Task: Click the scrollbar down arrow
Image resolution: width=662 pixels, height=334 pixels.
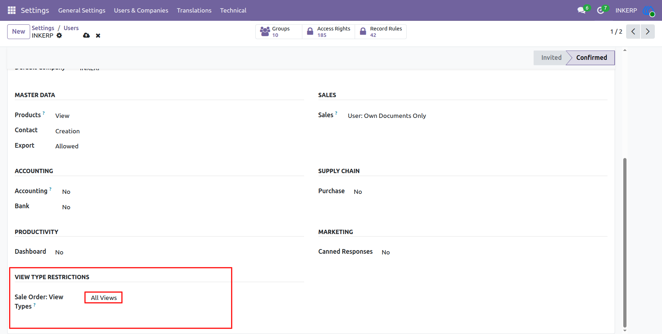Action: pos(625,330)
